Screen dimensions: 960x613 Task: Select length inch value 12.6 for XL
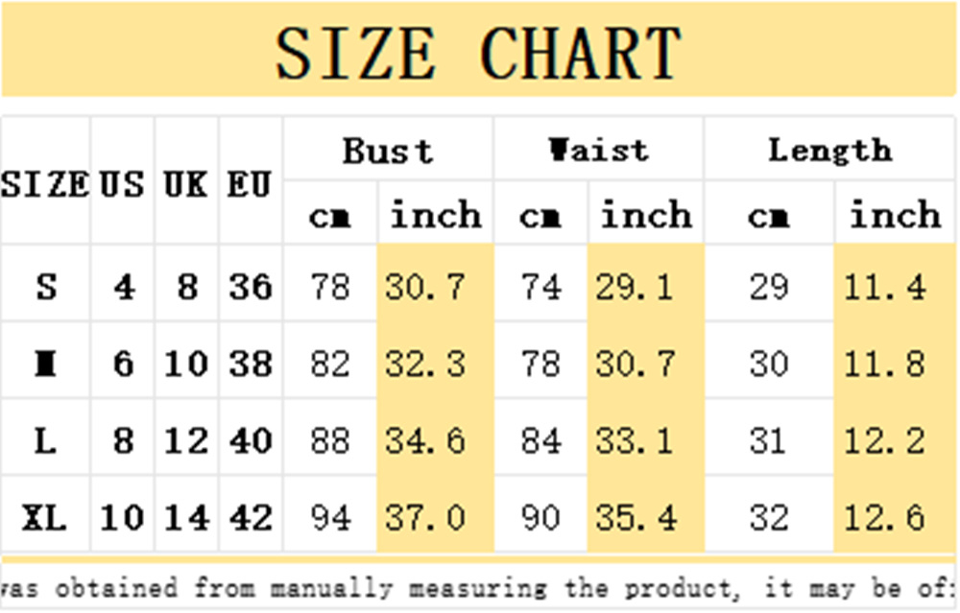[885, 518]
